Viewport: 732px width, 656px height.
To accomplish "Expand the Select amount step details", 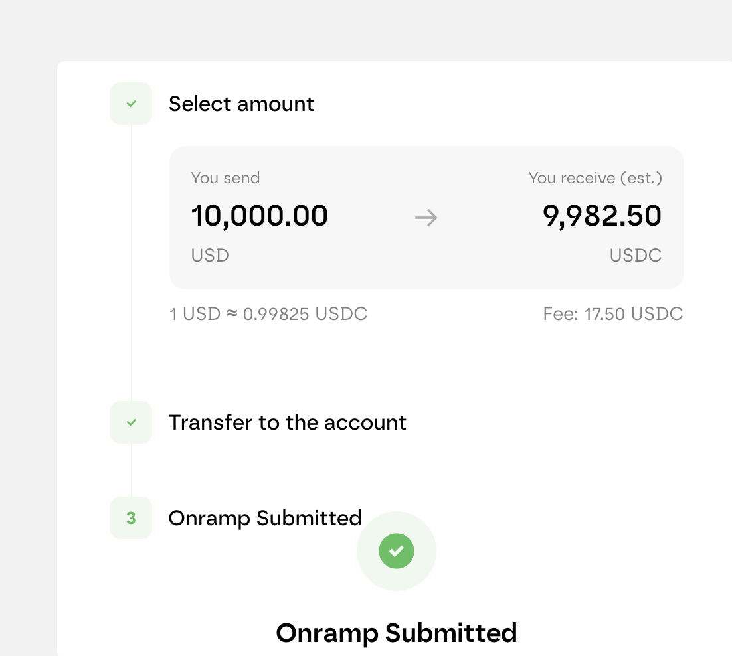I will (241, 104).
